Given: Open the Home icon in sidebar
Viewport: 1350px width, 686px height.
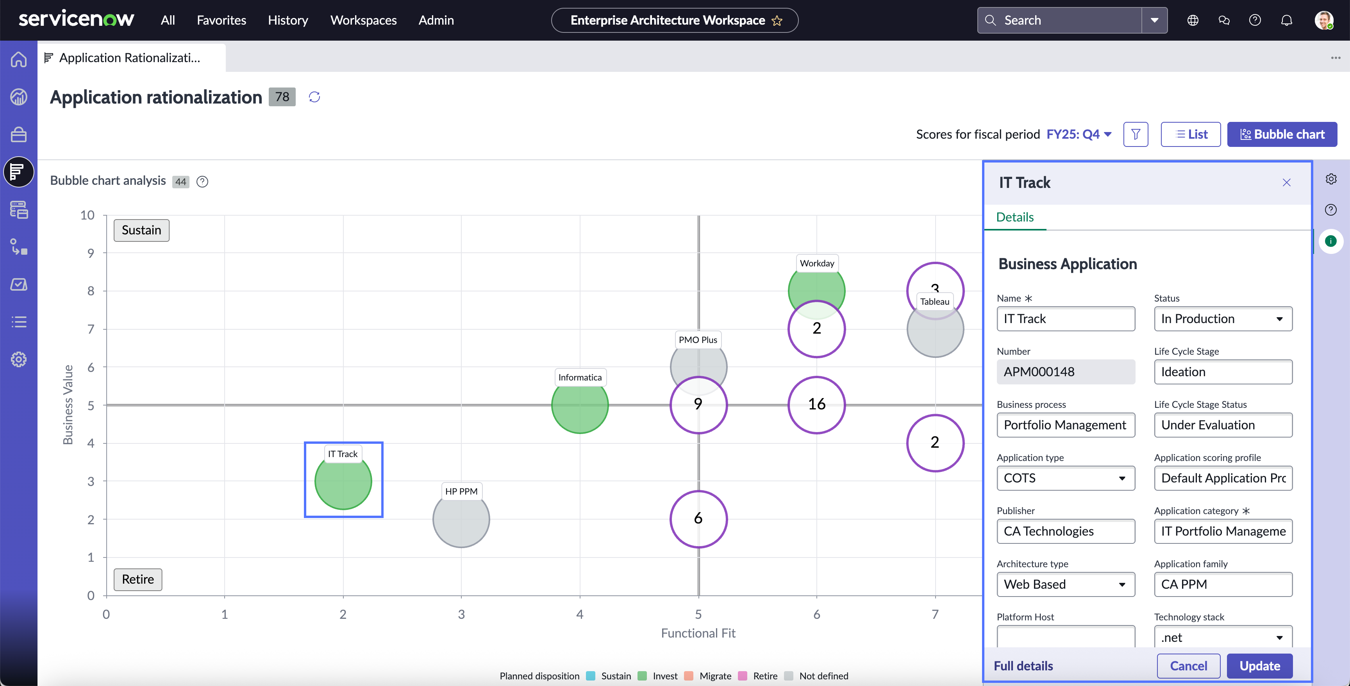Looking at the screenshot, I should (19, 59).
